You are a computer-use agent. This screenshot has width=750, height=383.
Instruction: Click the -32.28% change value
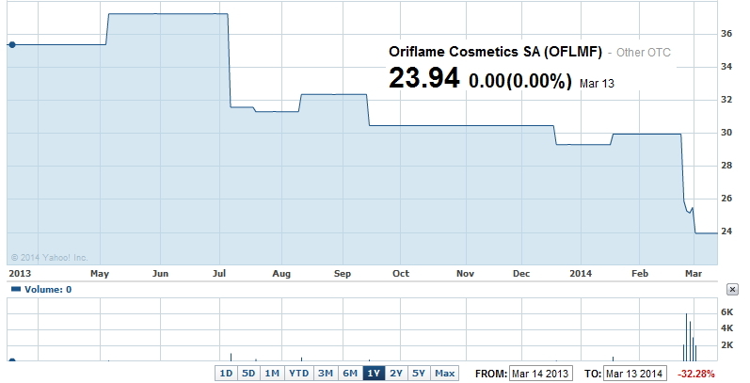pyautogui.click(x=696, y=374)
